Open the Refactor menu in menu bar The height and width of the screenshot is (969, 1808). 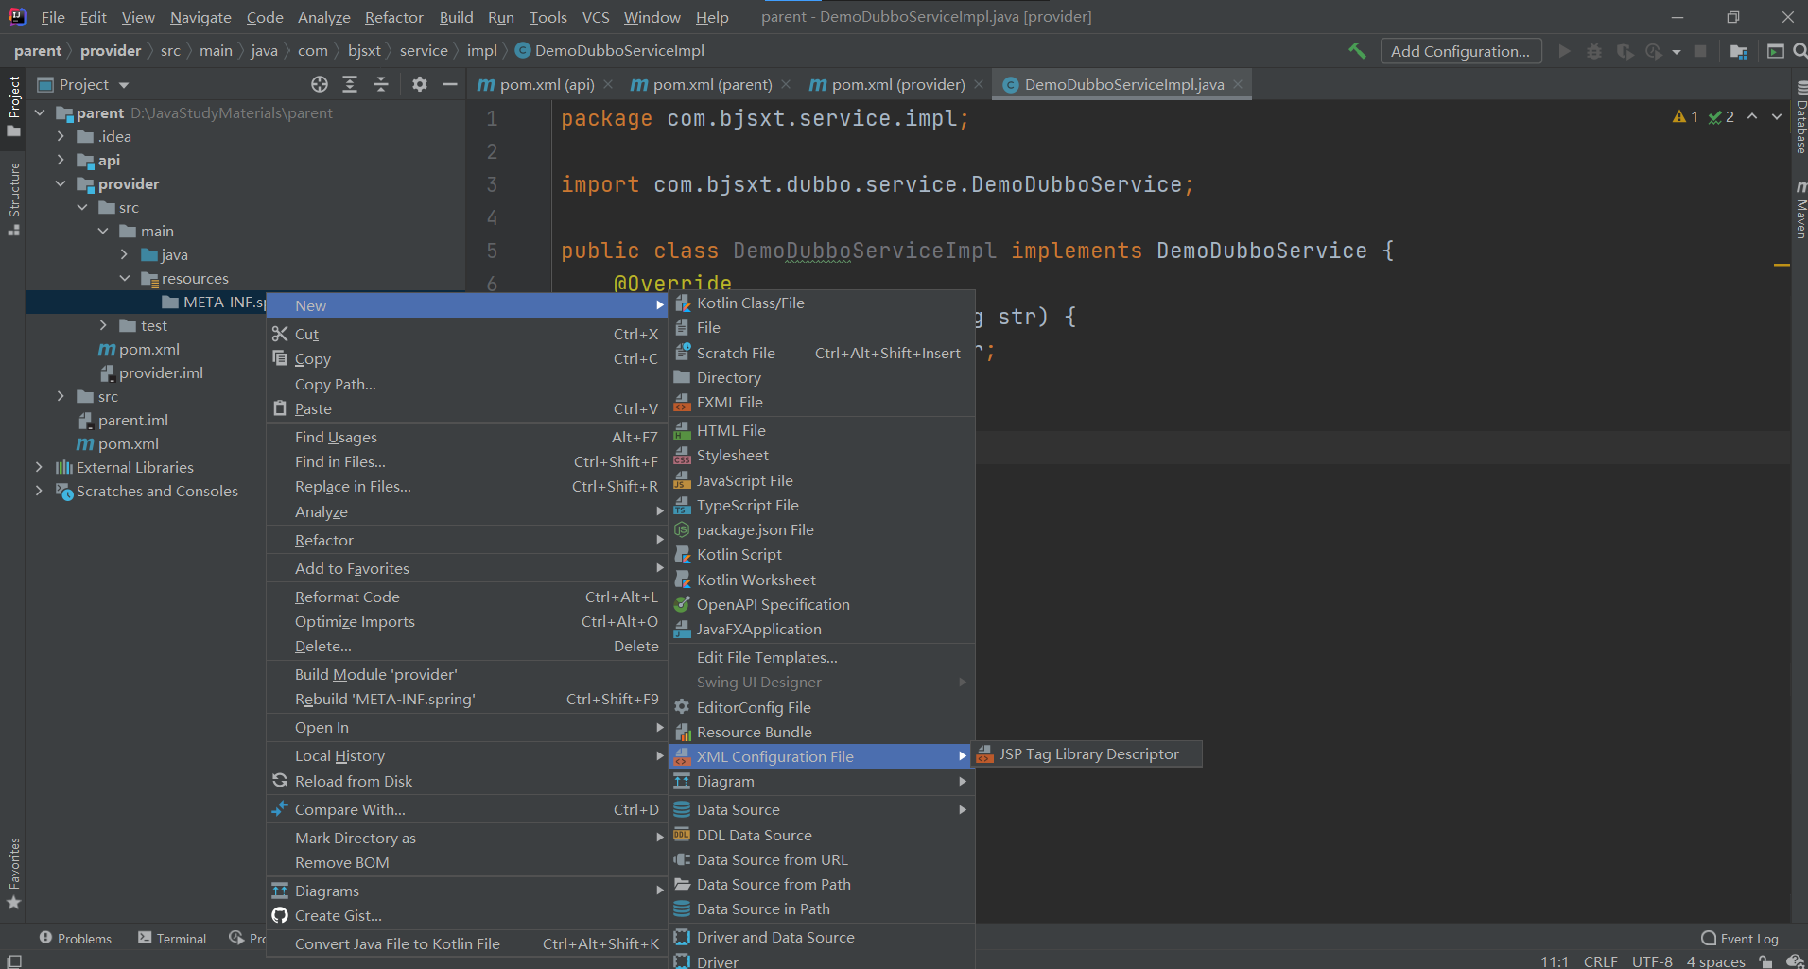tap(393, 17)
